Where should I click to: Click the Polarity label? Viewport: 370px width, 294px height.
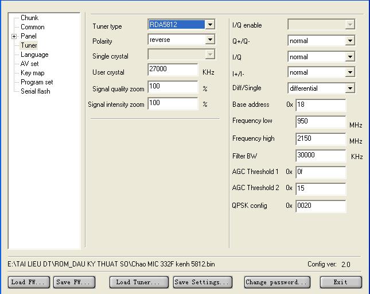pyautogui.click(x=102, y=41)
